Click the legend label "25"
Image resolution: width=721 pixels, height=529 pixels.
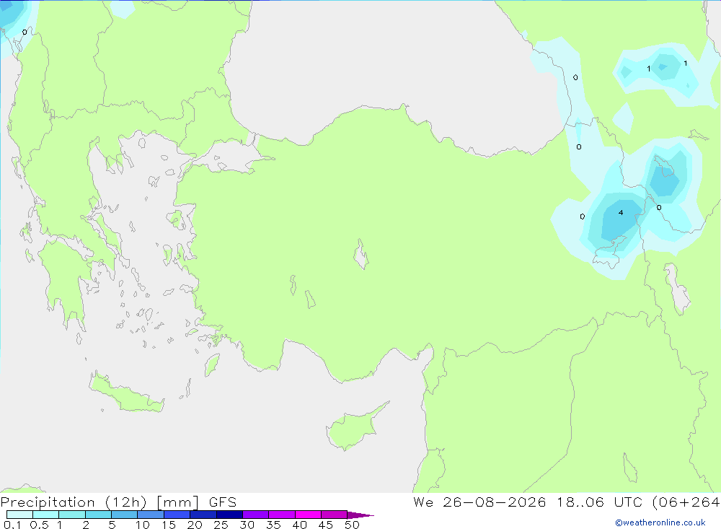pyautogui.click(x=221, y=525)
